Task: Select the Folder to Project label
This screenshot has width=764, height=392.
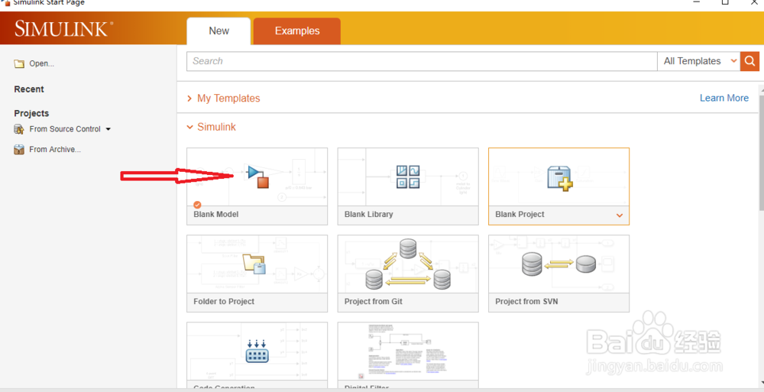Action: point(224,301)
